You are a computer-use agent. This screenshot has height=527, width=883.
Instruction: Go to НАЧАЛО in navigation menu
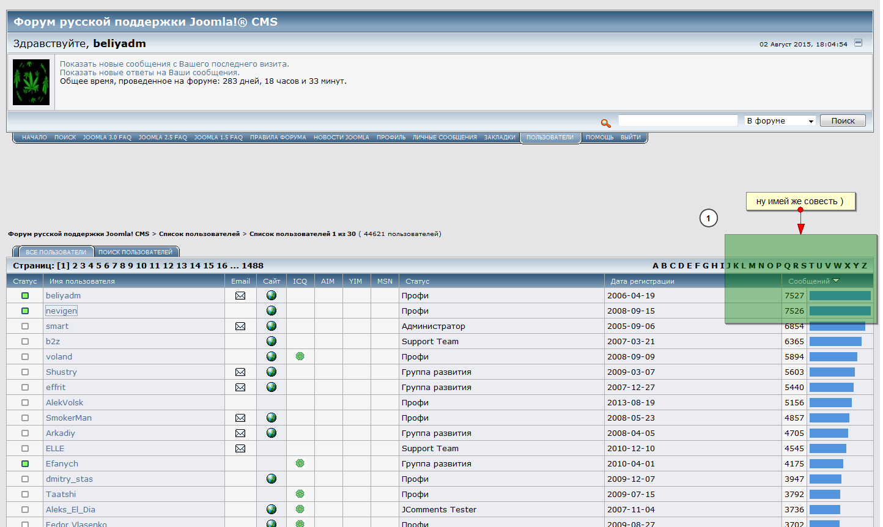pyautogui.click(x=34, y=138)
